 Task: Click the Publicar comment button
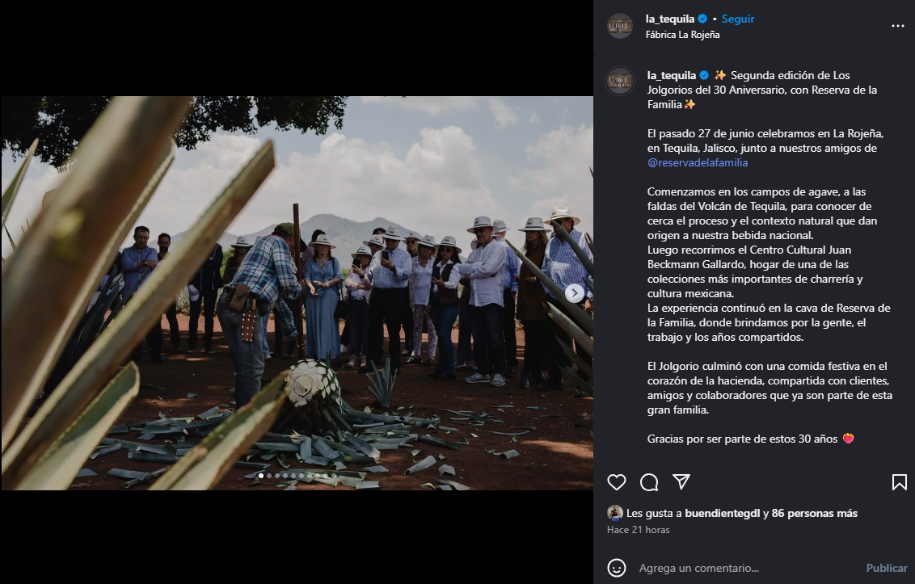pyautogui.click(x=887, y=568)
